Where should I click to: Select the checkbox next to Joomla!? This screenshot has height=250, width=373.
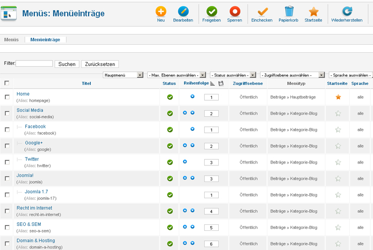click(7, 179)
